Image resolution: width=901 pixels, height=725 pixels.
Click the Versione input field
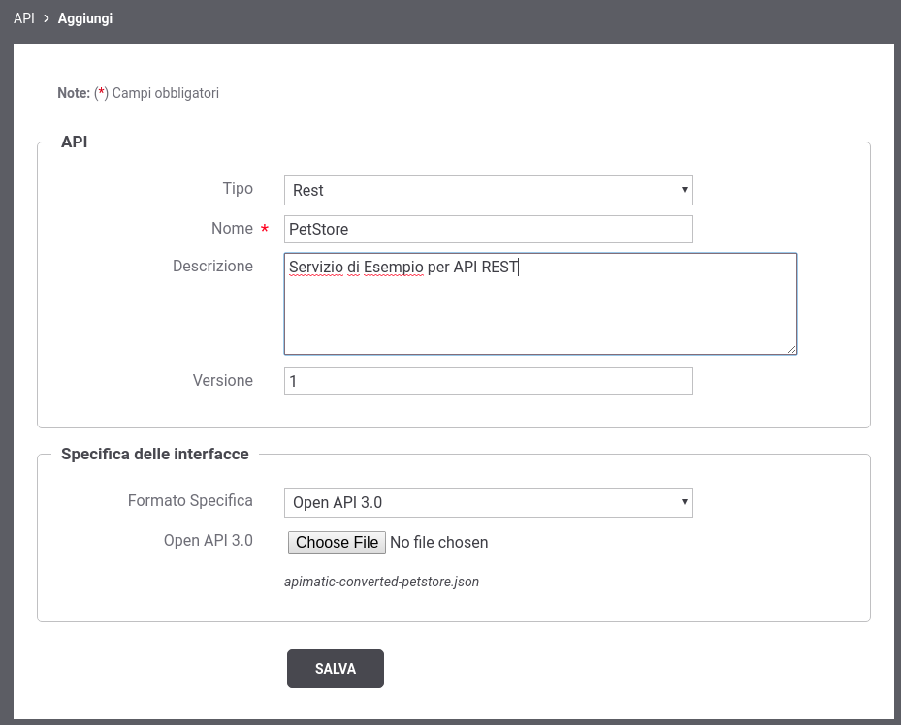point(489,381)
